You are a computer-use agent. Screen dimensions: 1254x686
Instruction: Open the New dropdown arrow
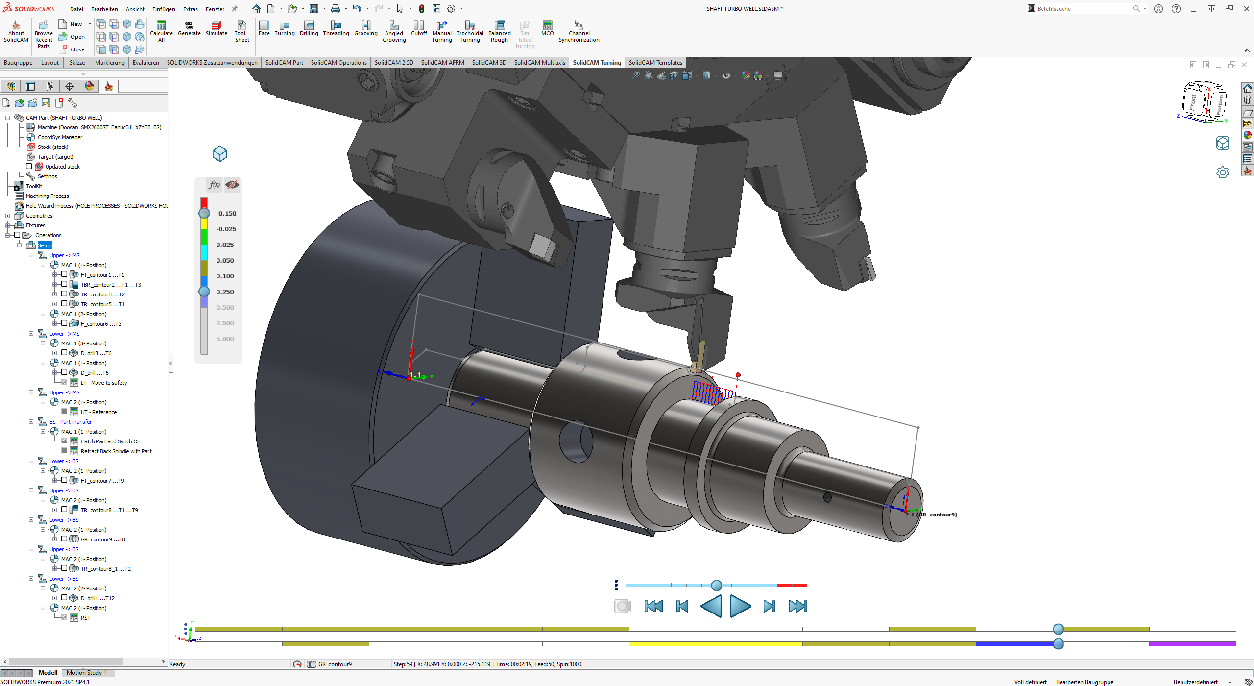click(x=90, y=24)
